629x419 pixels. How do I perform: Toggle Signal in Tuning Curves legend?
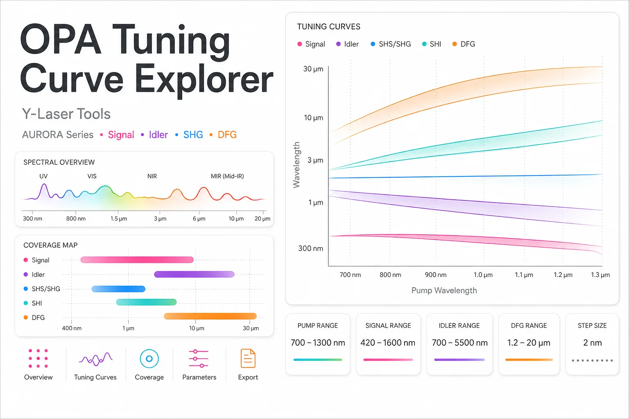click(x=311, y=44)
